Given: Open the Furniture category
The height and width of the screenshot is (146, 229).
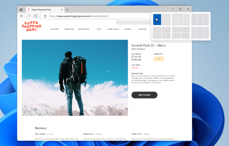Looking at the screenshot, I should coord(69,29).
